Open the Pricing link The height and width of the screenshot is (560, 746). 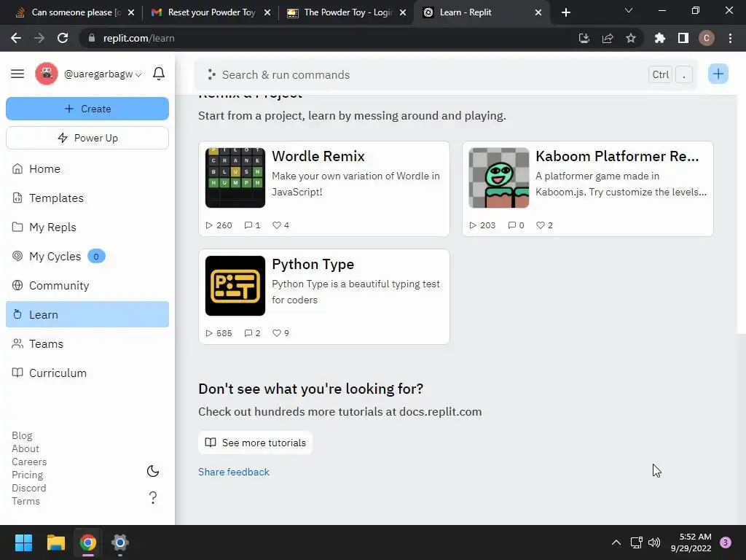27,475
